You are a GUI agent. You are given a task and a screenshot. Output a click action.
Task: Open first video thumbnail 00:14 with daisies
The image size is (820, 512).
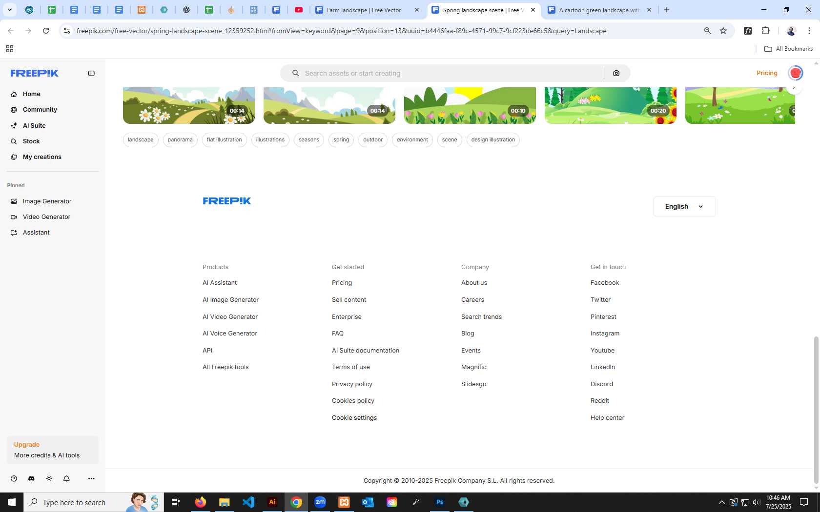click(189, 105)
